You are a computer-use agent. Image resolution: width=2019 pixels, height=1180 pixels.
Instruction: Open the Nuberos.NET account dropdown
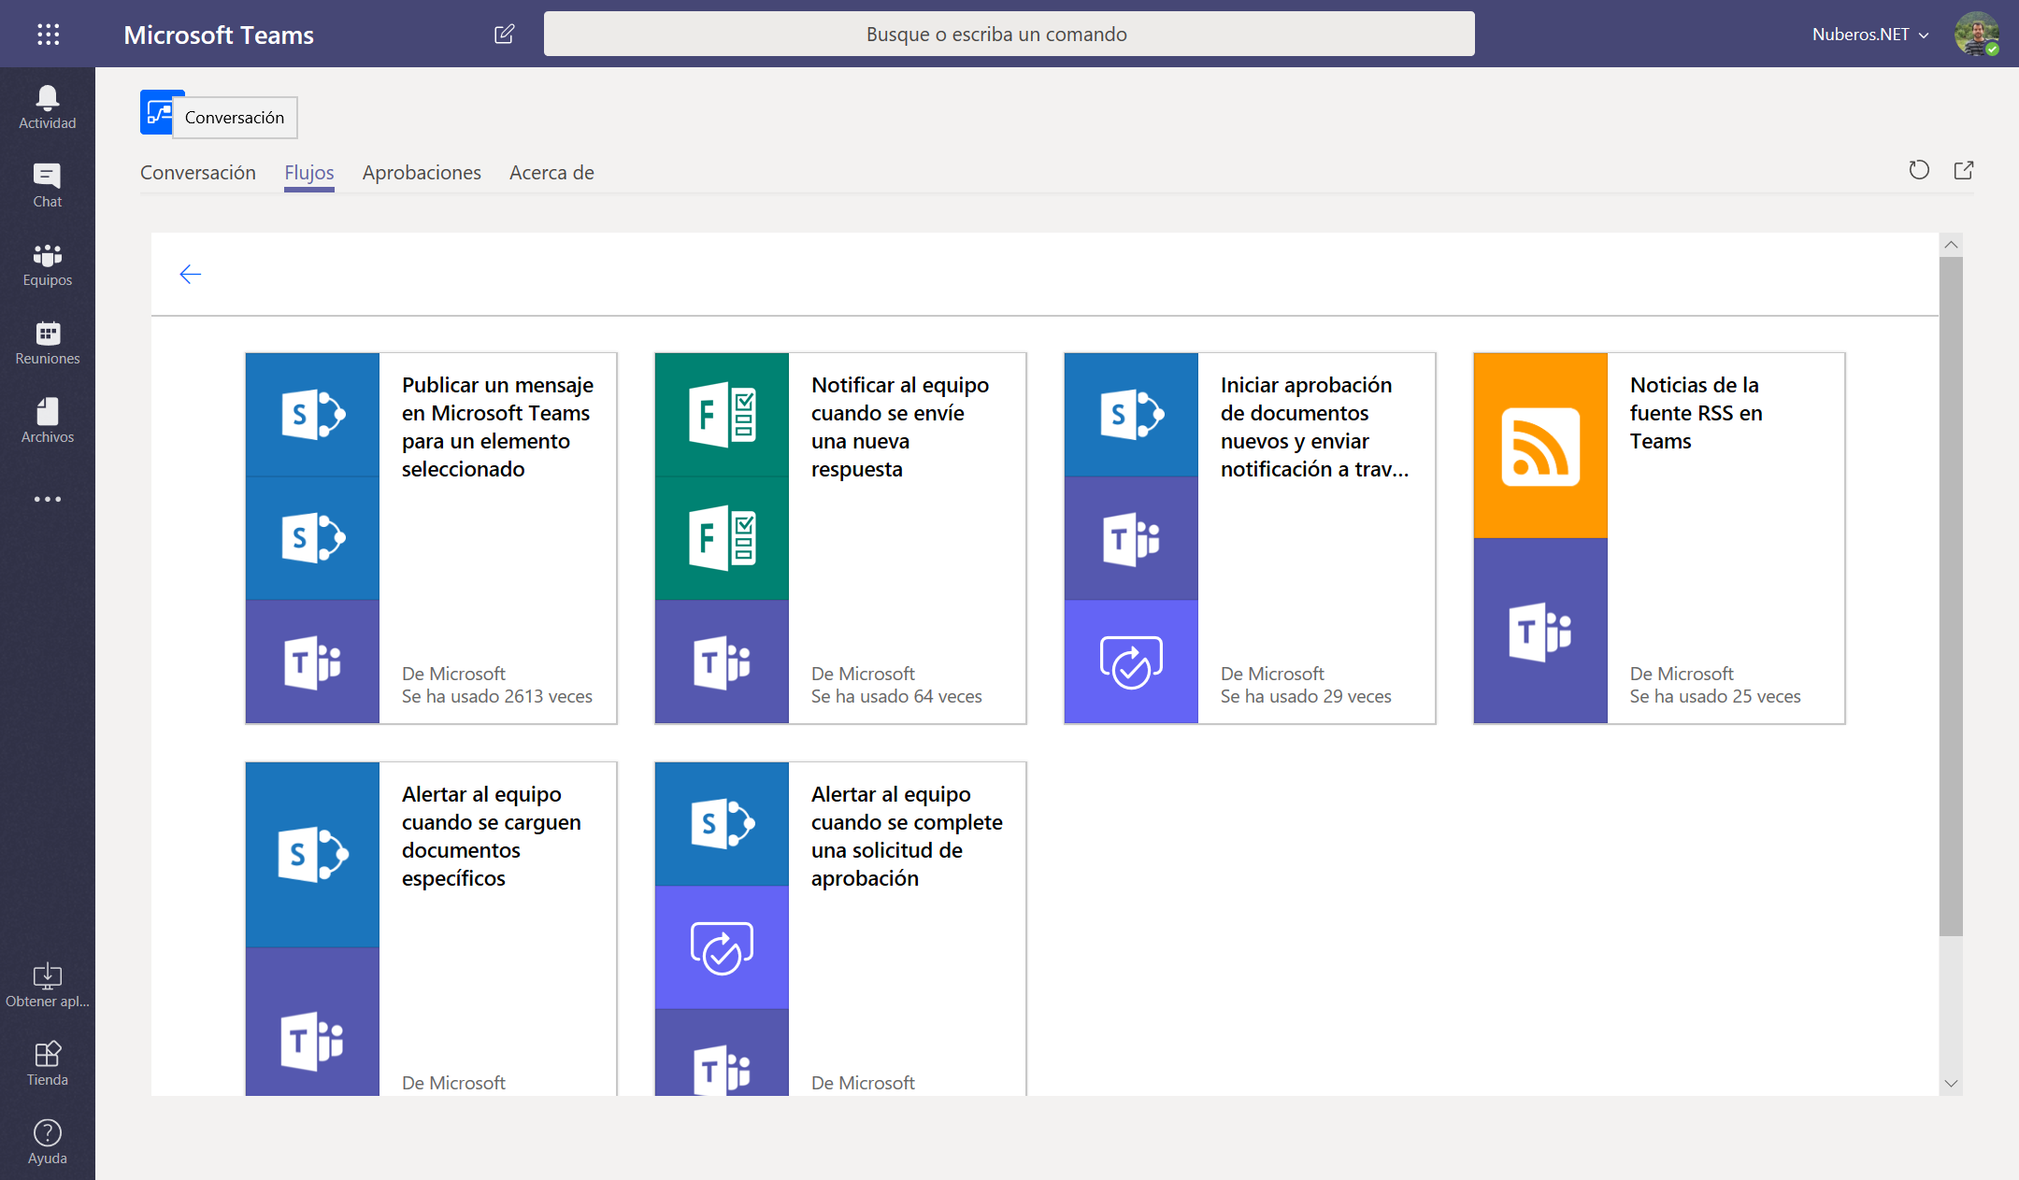point(1869,34)
